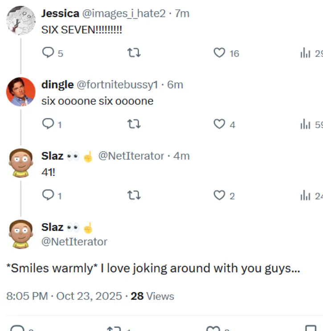Open dingle's profile avatar
The width and height of the screenshot is (323, 331).
(x=21, y=92)
